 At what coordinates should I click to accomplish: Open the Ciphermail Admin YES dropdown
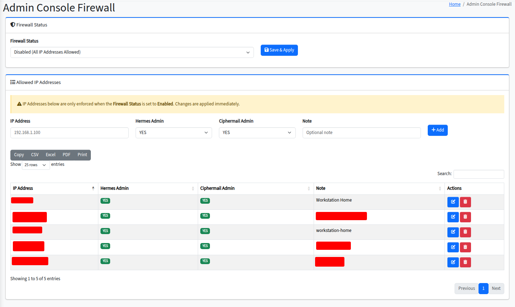coord(257,133)
